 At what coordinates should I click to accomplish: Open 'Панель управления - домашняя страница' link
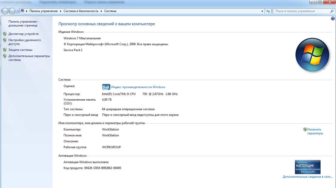point(23,24)
